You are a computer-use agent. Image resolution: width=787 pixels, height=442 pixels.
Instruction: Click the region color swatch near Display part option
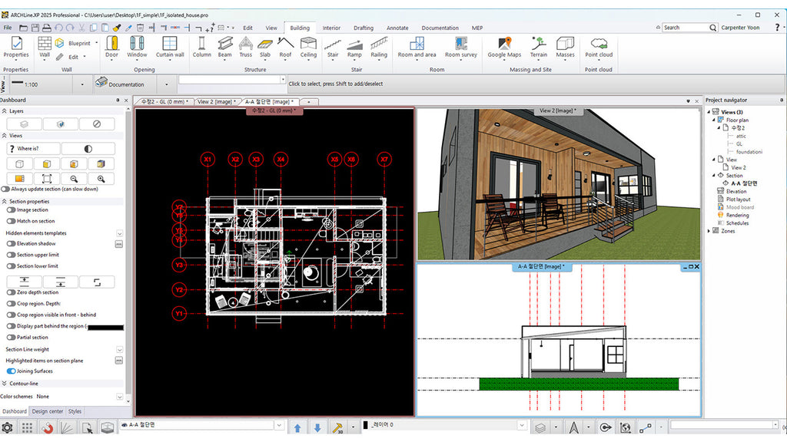pos(104,326)
